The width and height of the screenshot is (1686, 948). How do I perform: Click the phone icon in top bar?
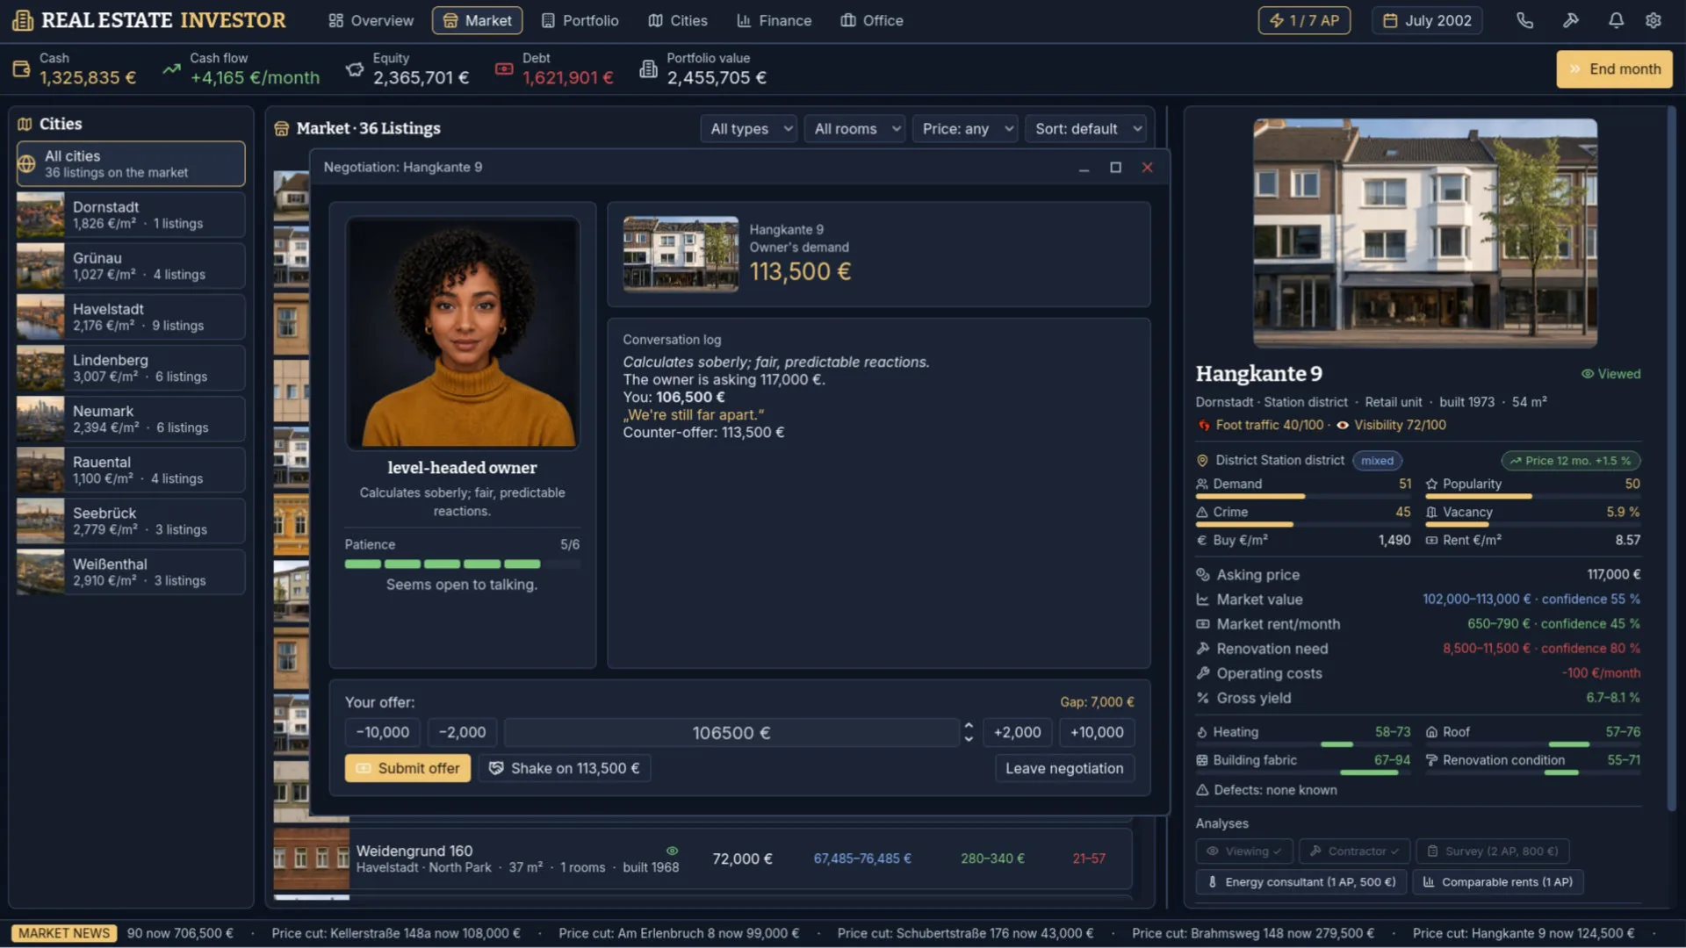click(x=1524, y=20)
